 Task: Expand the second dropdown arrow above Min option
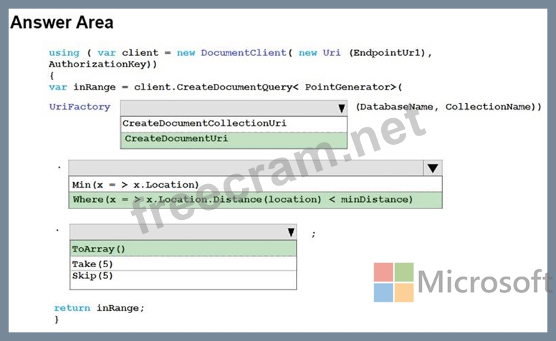click(x=433, y=168)
